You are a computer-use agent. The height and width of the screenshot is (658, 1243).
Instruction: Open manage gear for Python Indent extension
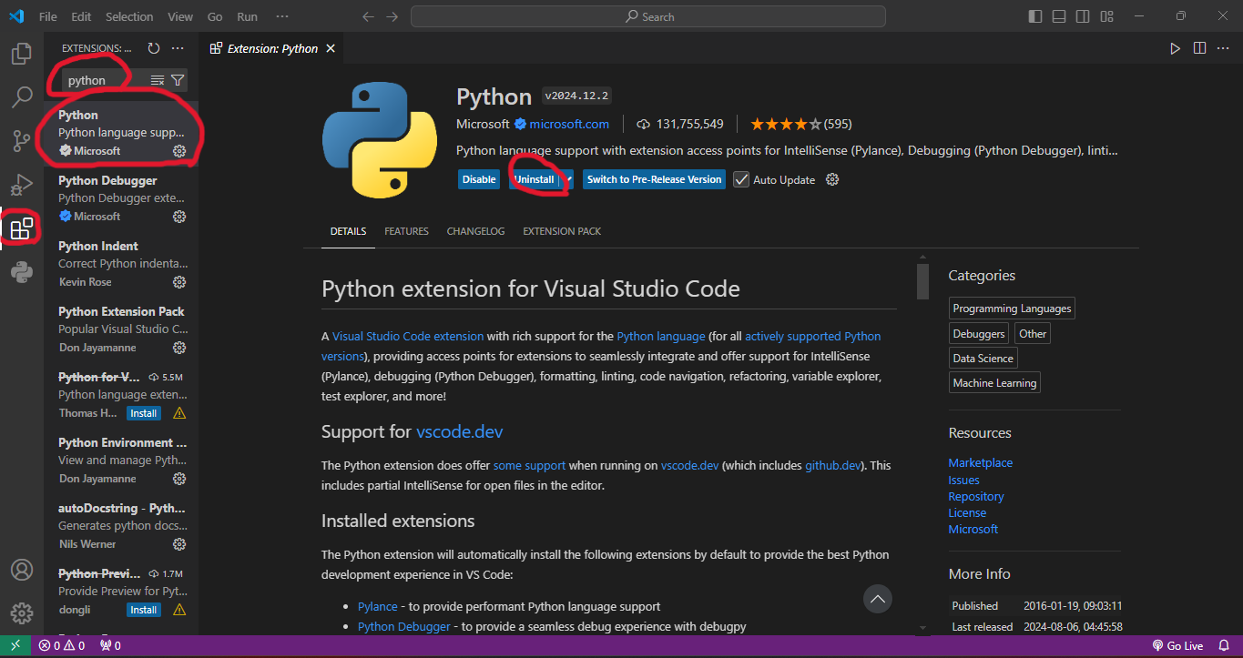tap(179, 282)
